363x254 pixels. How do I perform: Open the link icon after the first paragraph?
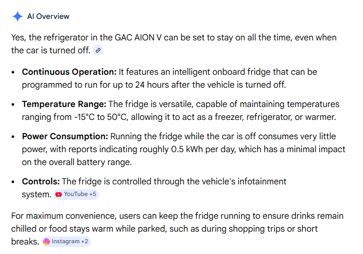(98, 51)
